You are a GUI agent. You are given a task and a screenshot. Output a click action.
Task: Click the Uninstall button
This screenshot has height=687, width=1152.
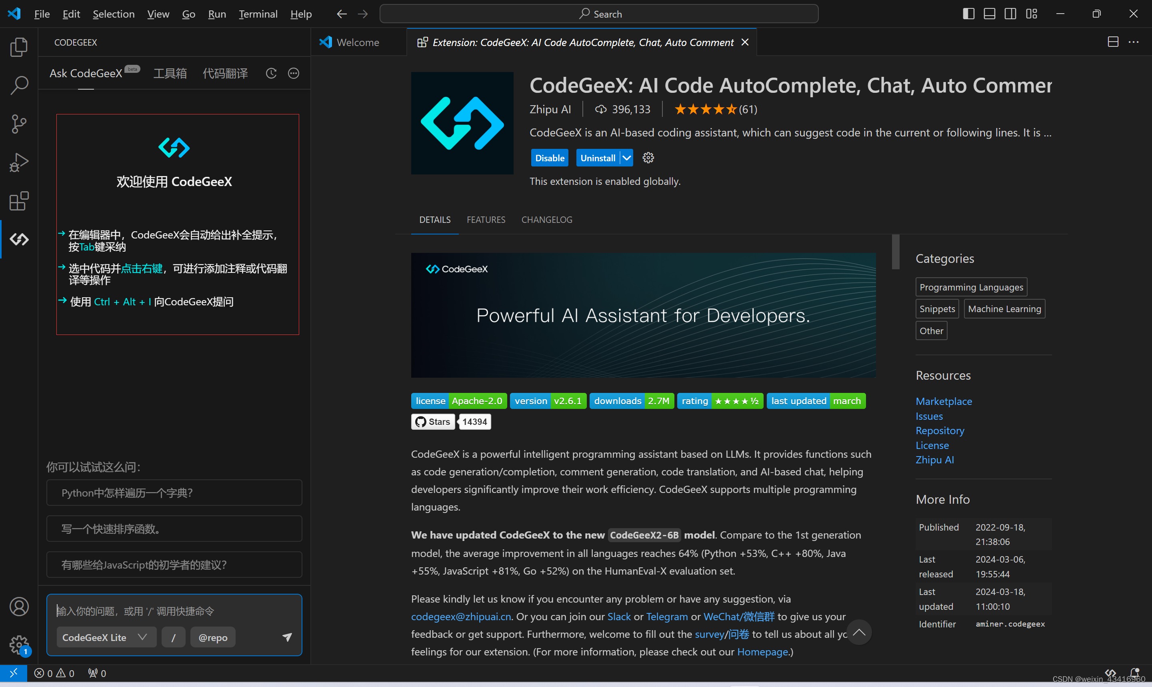click(598, 158)
